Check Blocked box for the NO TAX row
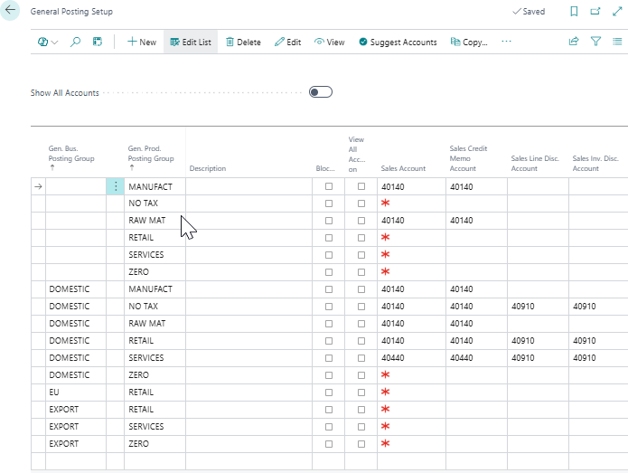 coord(329,203)
